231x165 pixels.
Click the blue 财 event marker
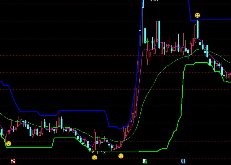coord(183,161)
